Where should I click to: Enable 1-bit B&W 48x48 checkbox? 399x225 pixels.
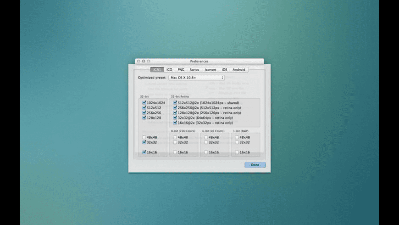click(x=237, y=137)
